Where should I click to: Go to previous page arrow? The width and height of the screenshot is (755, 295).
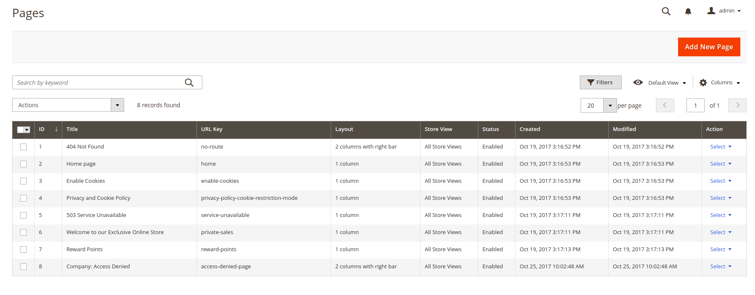point(665,105)
